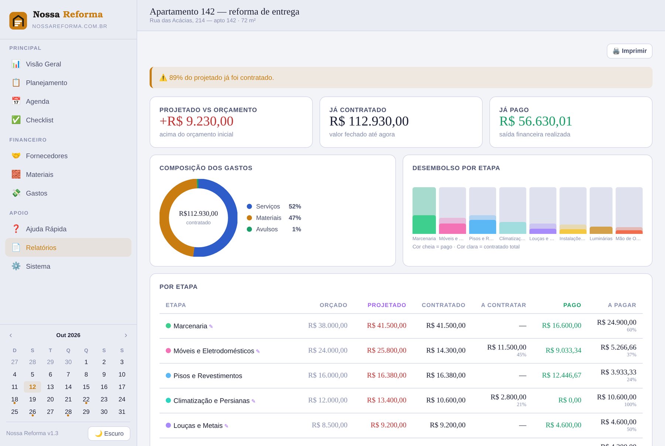Click edit pencil next to Climatização e Persianas
This screenshot has height=446, width=665.
[x=253, y=401]
